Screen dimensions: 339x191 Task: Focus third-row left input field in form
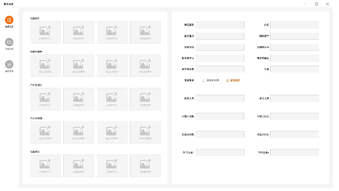tap(220, 47)
